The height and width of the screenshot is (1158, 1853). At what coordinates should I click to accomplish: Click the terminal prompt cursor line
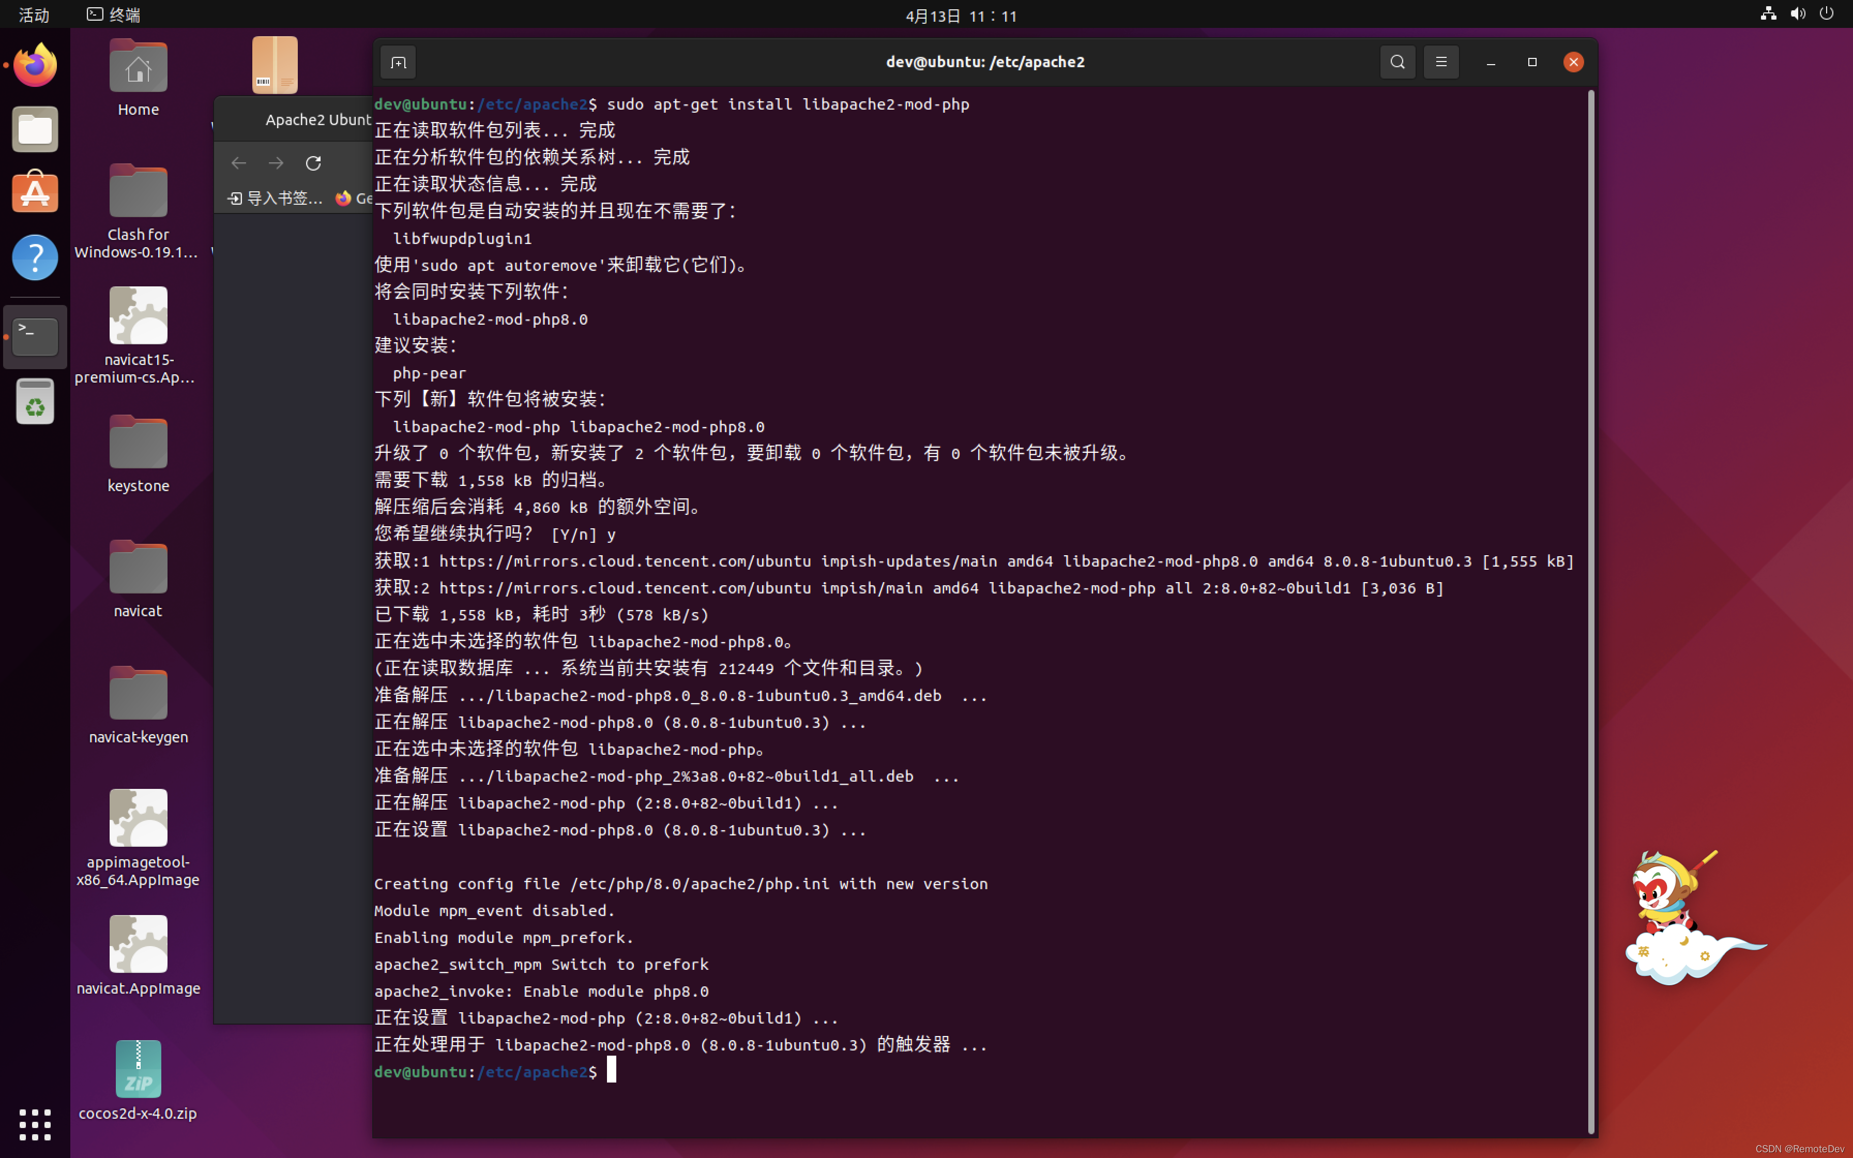point(495,1072)
